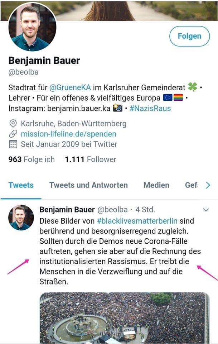Click the #NazisRaus hashtag
The image size is (218, 344).
(150, 108)
